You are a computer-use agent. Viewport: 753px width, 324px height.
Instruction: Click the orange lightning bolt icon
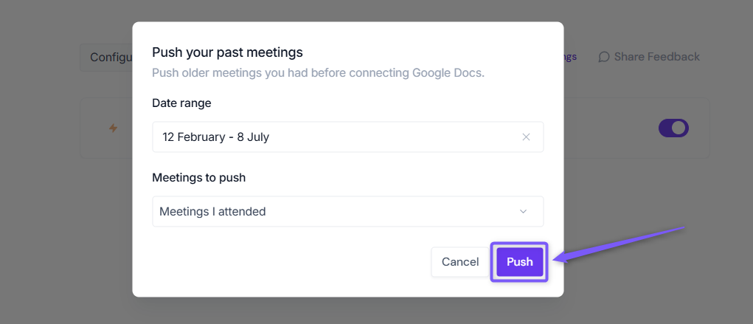coord(113,128)
